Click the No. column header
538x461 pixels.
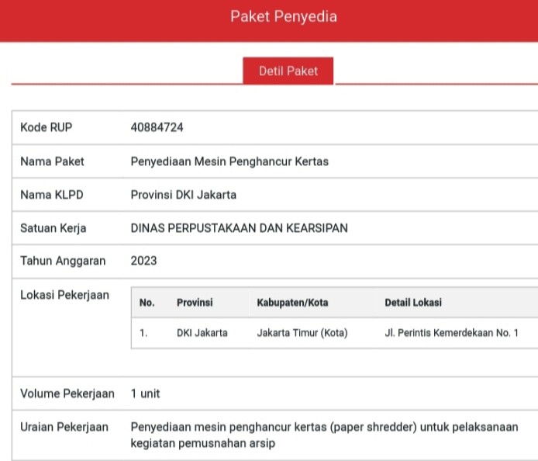click(x=147, y=303)
